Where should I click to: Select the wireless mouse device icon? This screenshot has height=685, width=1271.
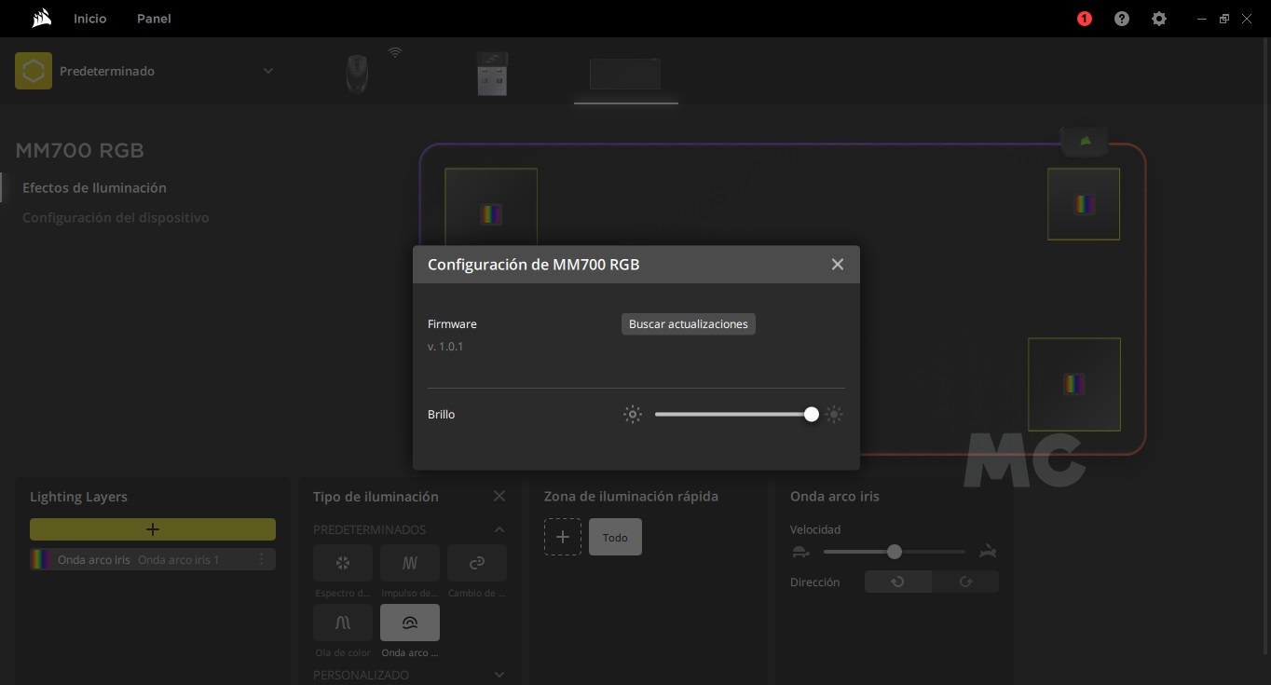(357, 74)
